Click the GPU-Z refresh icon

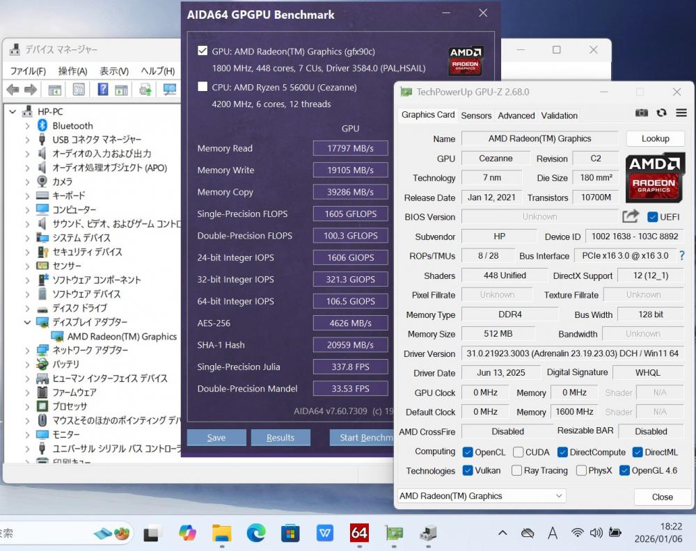[x=661, y=113]
